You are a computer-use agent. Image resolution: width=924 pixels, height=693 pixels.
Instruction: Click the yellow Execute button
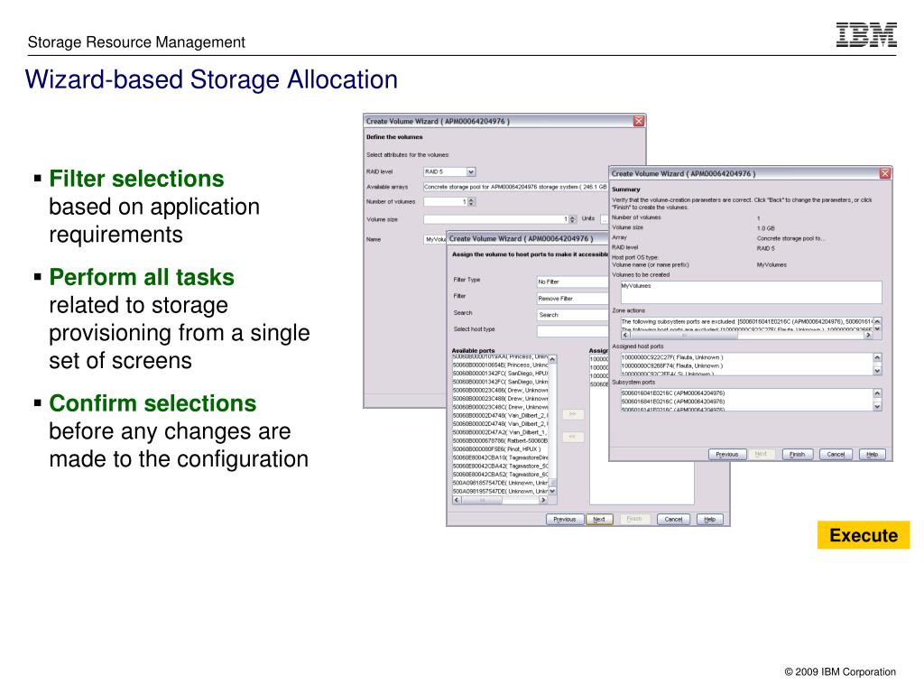coord(864,535)
